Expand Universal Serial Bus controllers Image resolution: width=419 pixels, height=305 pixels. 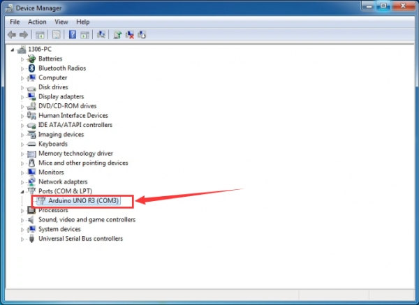(x=23, y=239)
